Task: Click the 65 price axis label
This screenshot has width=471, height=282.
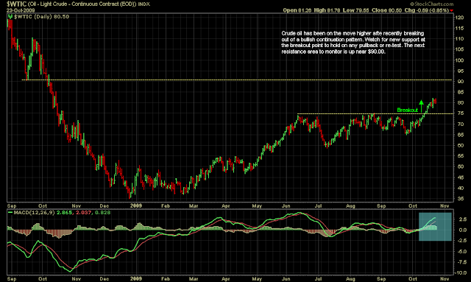Action: tap(461, 135)
